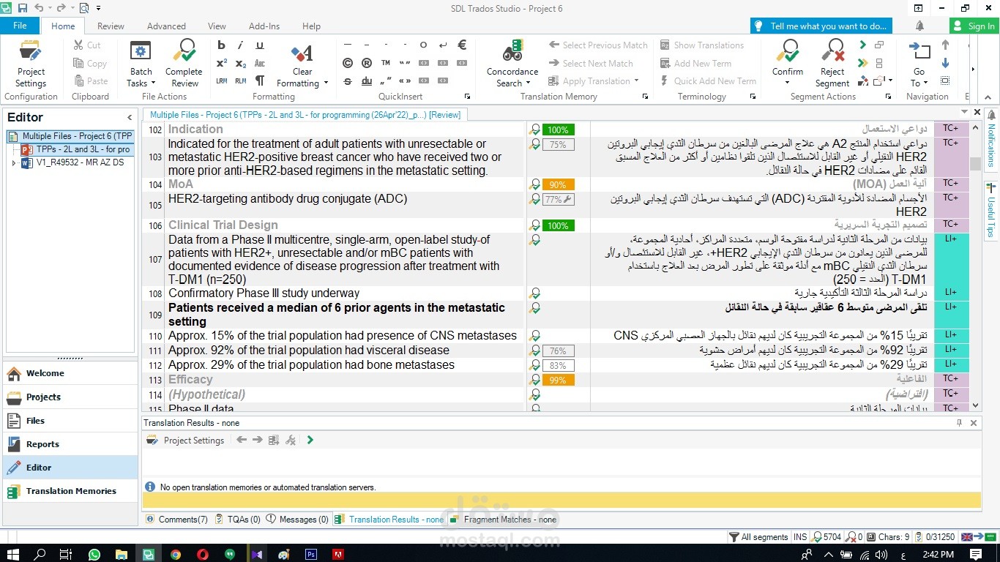Open the File menu

20,26
